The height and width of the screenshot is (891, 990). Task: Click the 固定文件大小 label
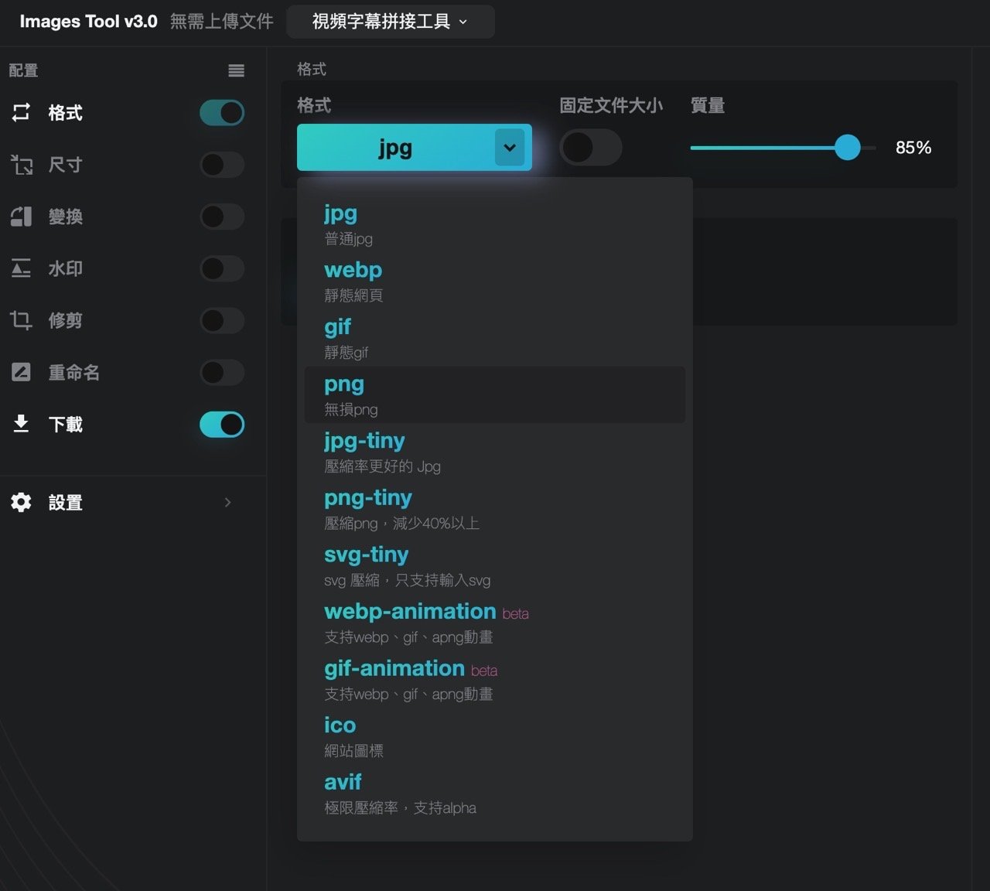coord(611,105)
